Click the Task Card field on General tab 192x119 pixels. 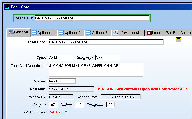click(106, 42)
